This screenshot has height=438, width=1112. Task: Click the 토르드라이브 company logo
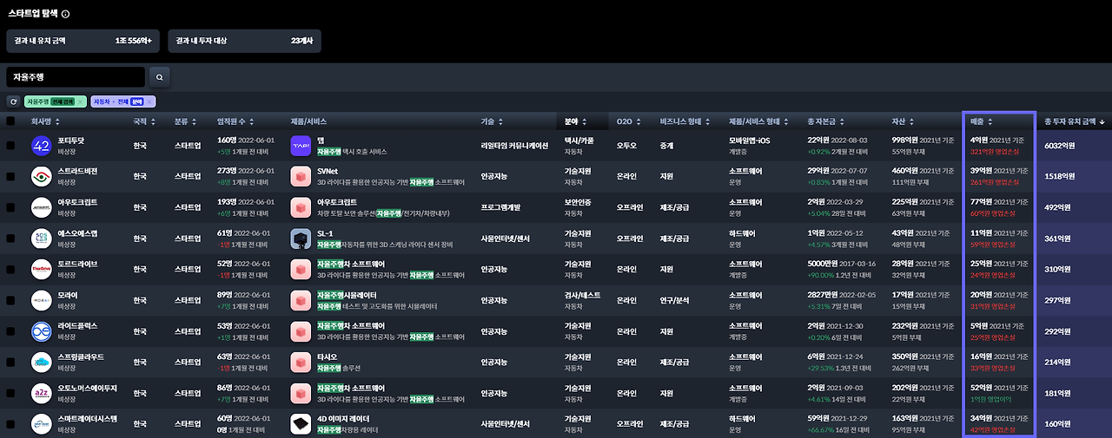tap(41, 269)
